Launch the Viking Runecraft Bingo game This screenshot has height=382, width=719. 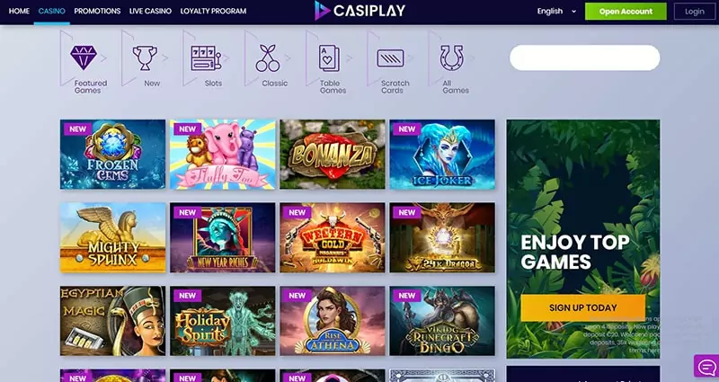click(442, 321)
